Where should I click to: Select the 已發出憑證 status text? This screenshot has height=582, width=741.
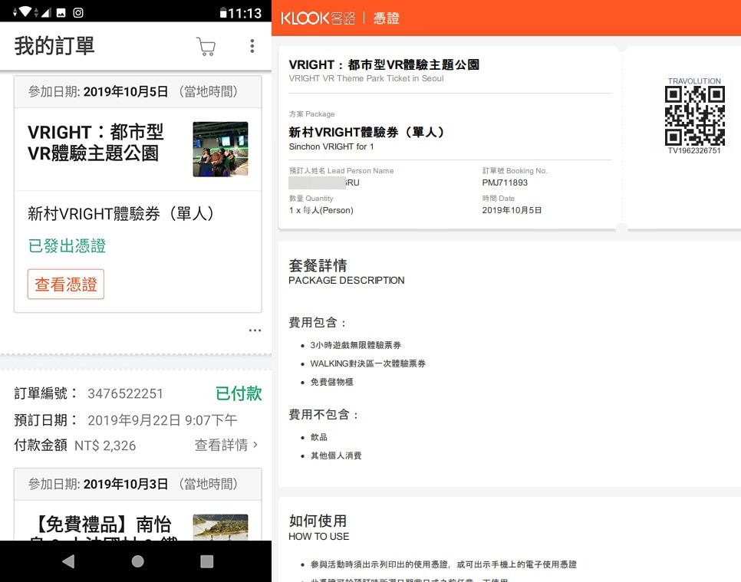(x=67, y=245)
